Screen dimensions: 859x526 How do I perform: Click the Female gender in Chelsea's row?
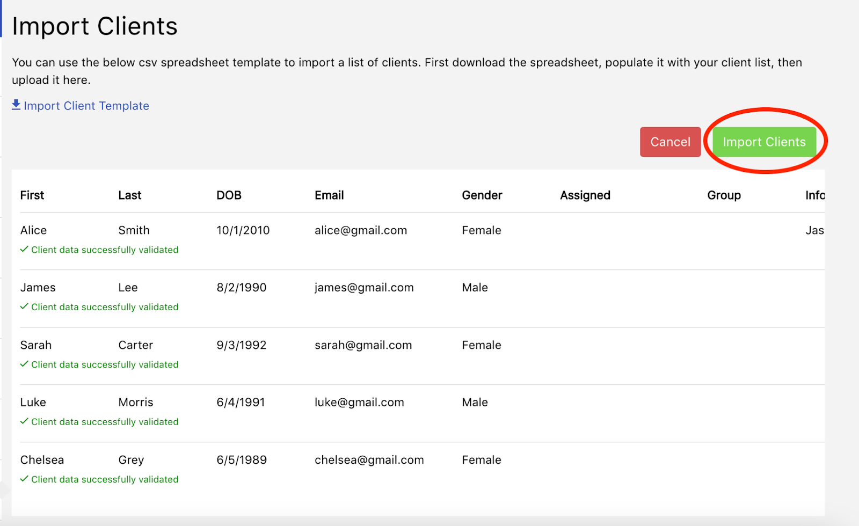(482, 460)
